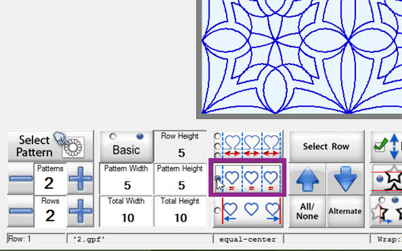Click the Alternate button
Viewport: 402px width, 251px height.
coord(345,211)
